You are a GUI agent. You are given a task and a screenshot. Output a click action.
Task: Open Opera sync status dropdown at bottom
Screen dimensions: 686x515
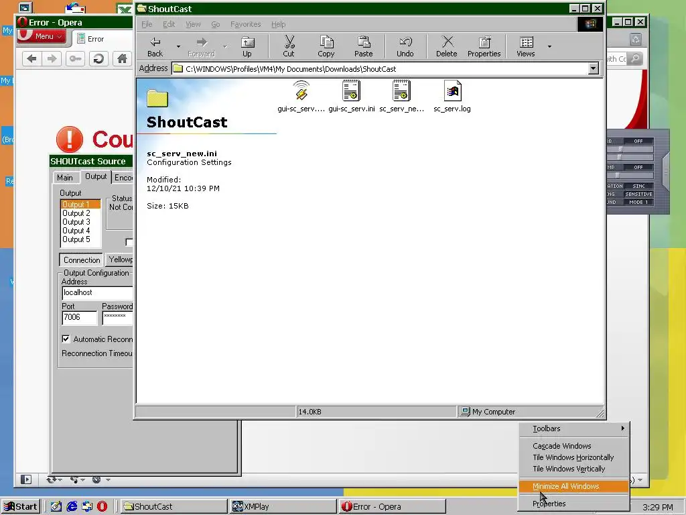54,479
